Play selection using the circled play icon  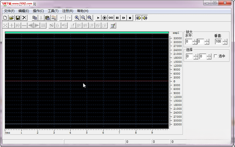point(105,18)
